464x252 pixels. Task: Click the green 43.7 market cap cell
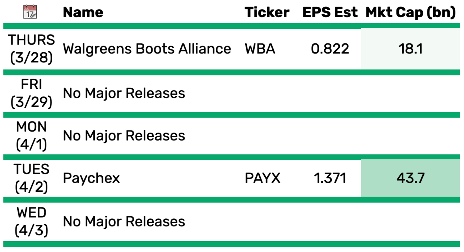point(410,178)
